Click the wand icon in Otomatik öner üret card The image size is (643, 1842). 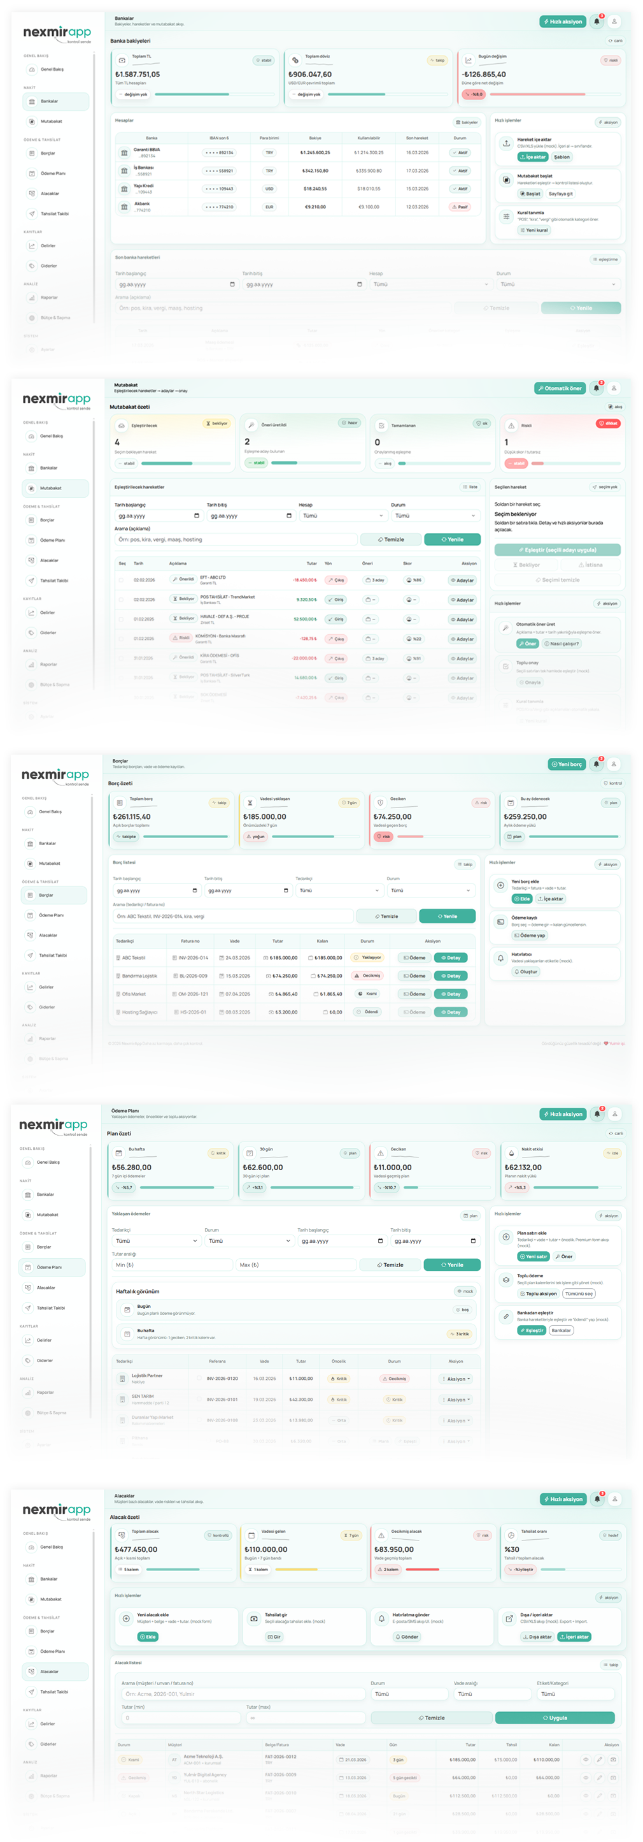[x=505, y=628]
